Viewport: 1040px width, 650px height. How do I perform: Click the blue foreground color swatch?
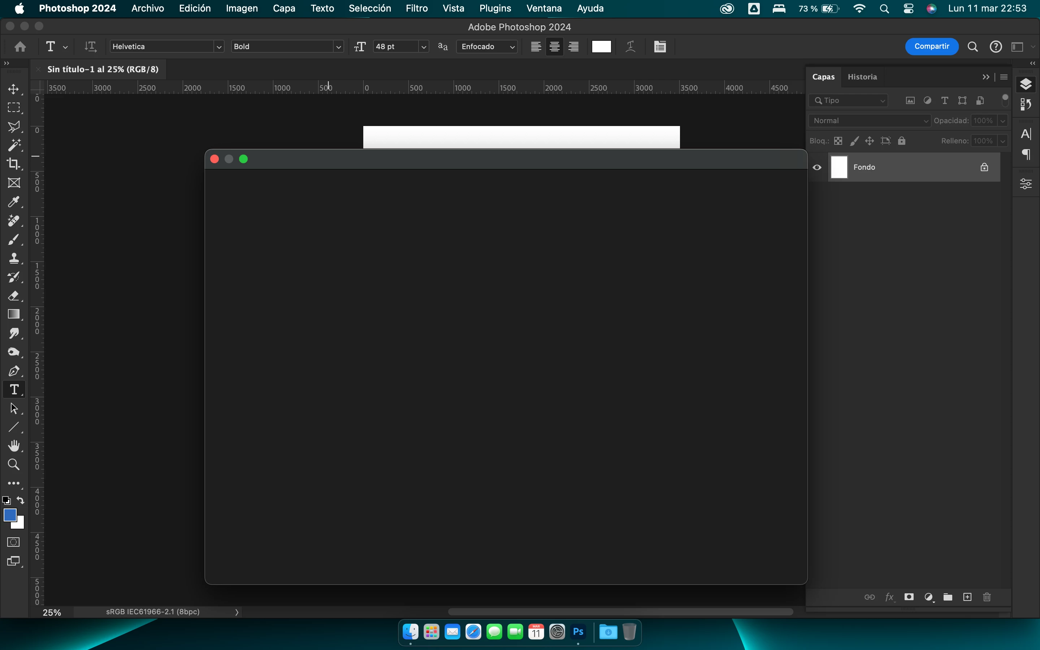9,515
